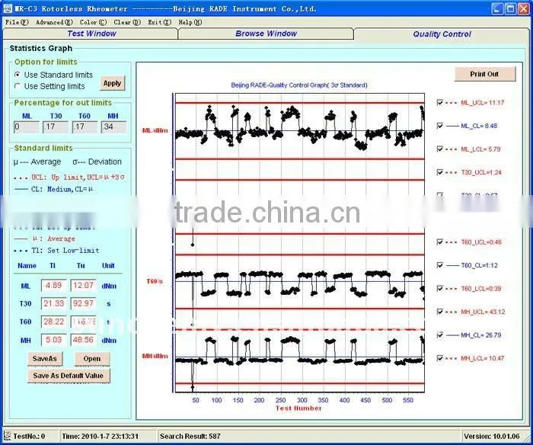
Task: Switch to the Browse Window tab
Action: (x=266, y=34)
